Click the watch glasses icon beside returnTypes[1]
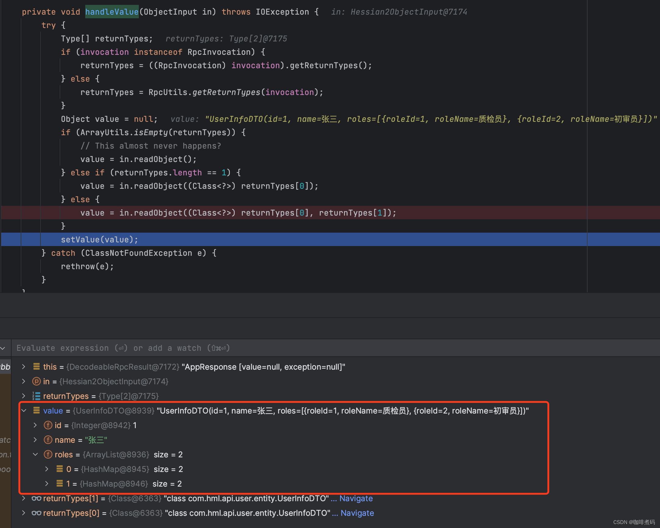This screenshot has height=528, width=660. click(37, 498)
